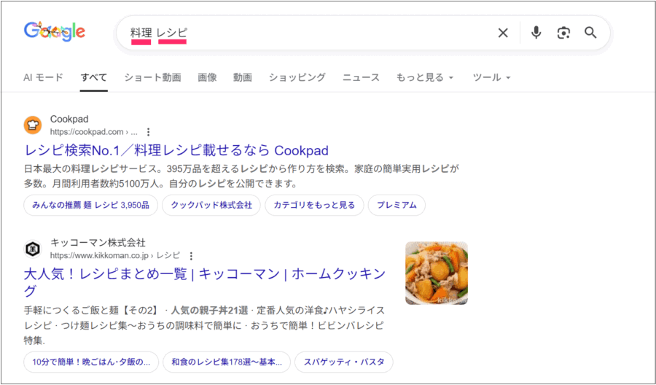Screen dimensions: 656x385
Task: Click the Google doodle logo
Action: click(55, 32)
